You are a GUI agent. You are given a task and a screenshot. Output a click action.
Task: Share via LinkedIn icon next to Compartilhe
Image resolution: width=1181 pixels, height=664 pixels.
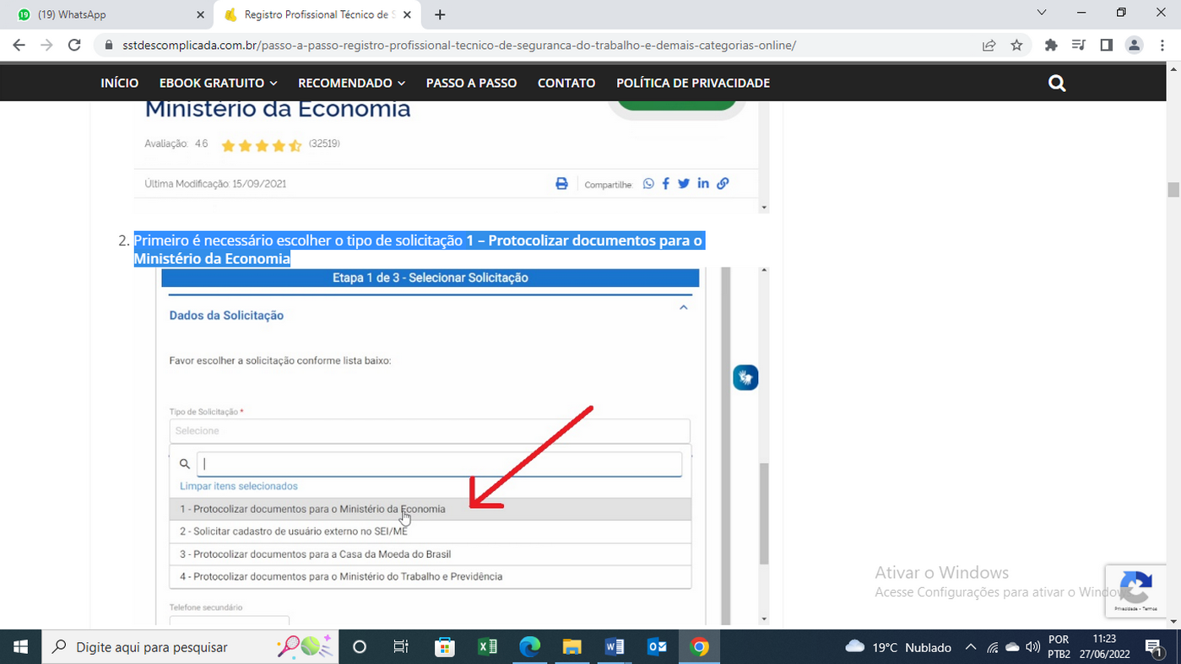pos(703,184)
